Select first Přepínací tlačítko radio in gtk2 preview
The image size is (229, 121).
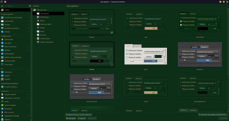click(127, 54)
